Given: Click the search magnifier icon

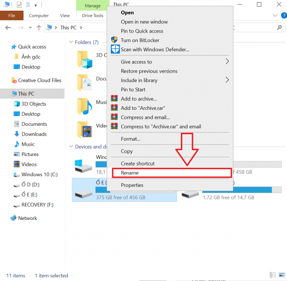Looking at the screenshot, I should pos(279,28).
